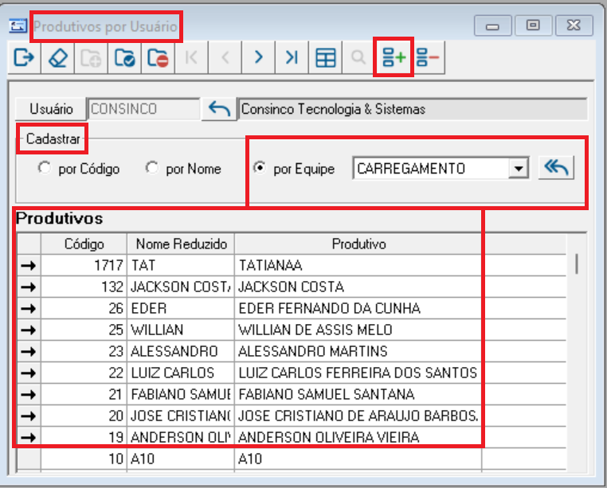Viewport: 607px width, 488px height.
Task: Select row selector arrow for TATIANAA
Action: [29, 265]
